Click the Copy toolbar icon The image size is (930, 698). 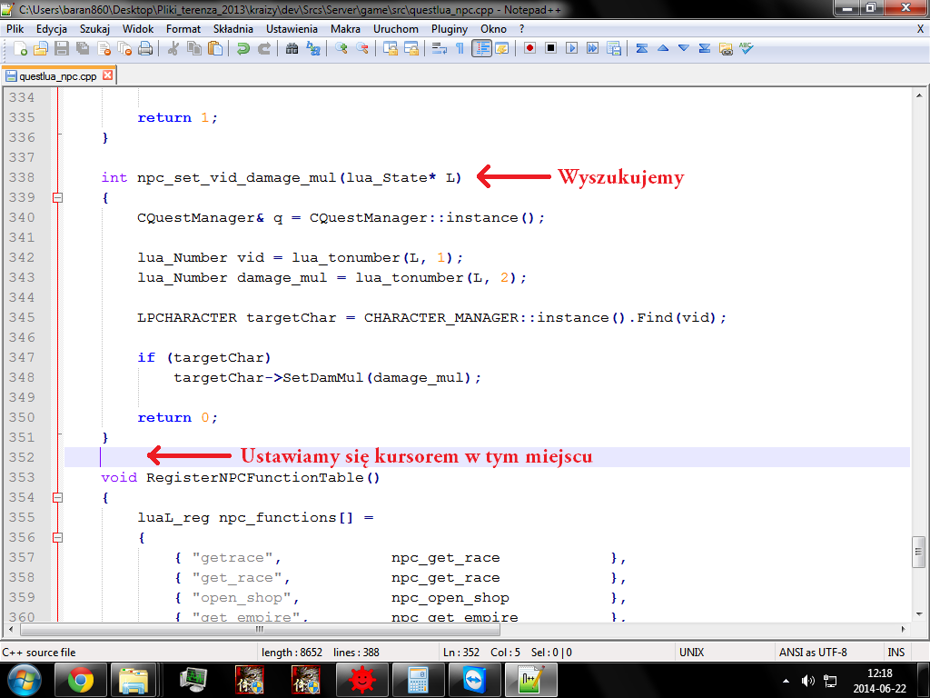pyautogui.click(x=194, y=49)
